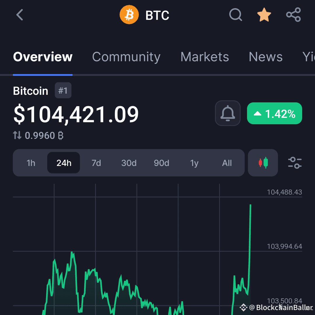Open the search icon
Viewport: 315px width, 315px height.
pos(236,15)
